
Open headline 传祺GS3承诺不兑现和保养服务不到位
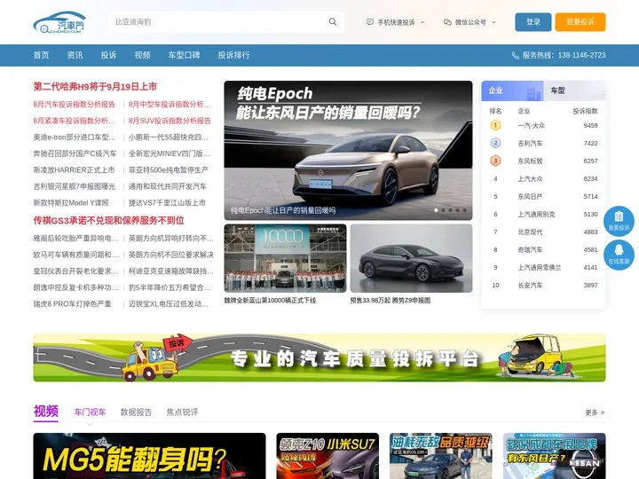point(109,221)
